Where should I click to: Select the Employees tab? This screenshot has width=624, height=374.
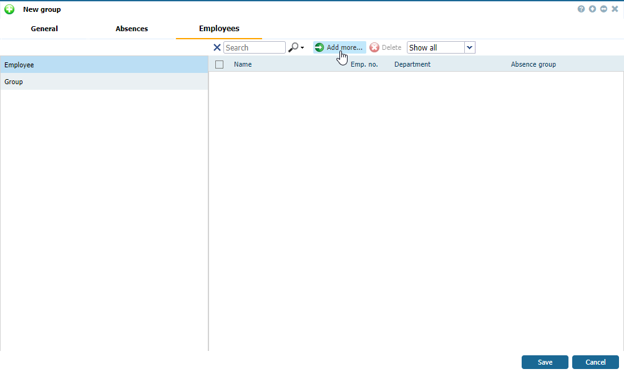[x=219, y=29]
